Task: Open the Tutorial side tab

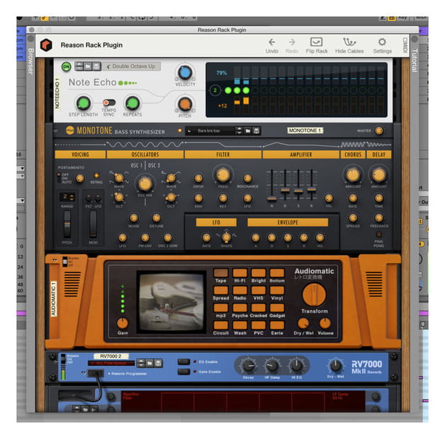Action: (415, 61)
